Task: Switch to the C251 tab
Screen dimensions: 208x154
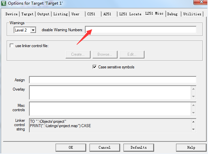Action: (x=93, y=14)
